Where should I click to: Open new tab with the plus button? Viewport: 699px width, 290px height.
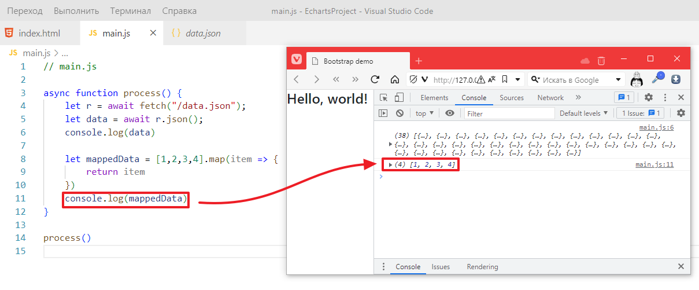click(419, 61)
